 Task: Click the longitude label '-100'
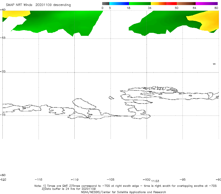[x=147, y=179]
